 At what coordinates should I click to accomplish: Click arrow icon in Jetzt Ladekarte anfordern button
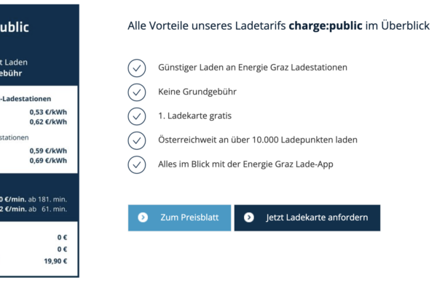[249, 218]
